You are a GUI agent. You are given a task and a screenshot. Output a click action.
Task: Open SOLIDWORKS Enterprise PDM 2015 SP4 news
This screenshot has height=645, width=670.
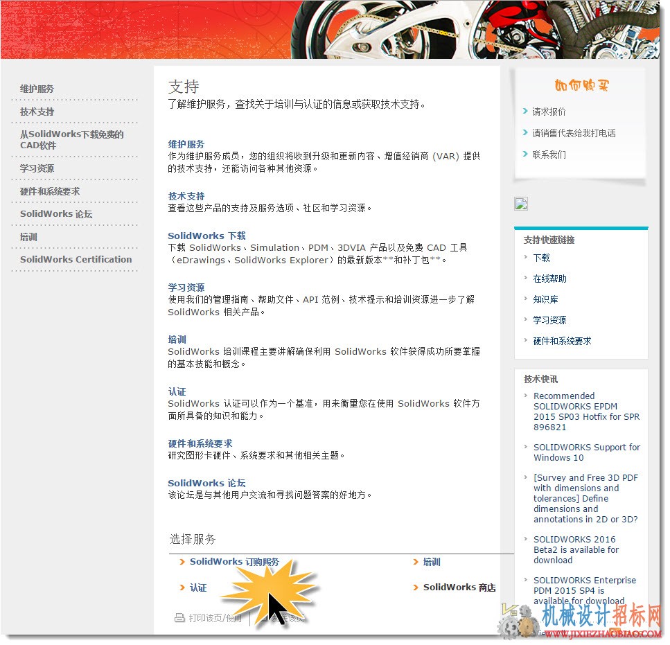tap(585, 592)
